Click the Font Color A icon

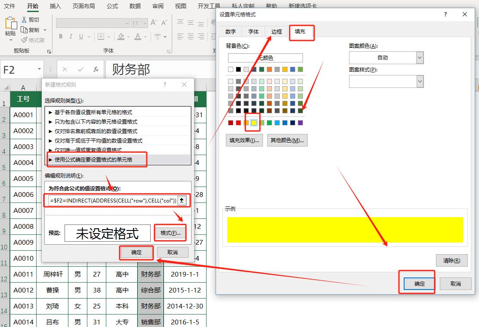point(138,36)
